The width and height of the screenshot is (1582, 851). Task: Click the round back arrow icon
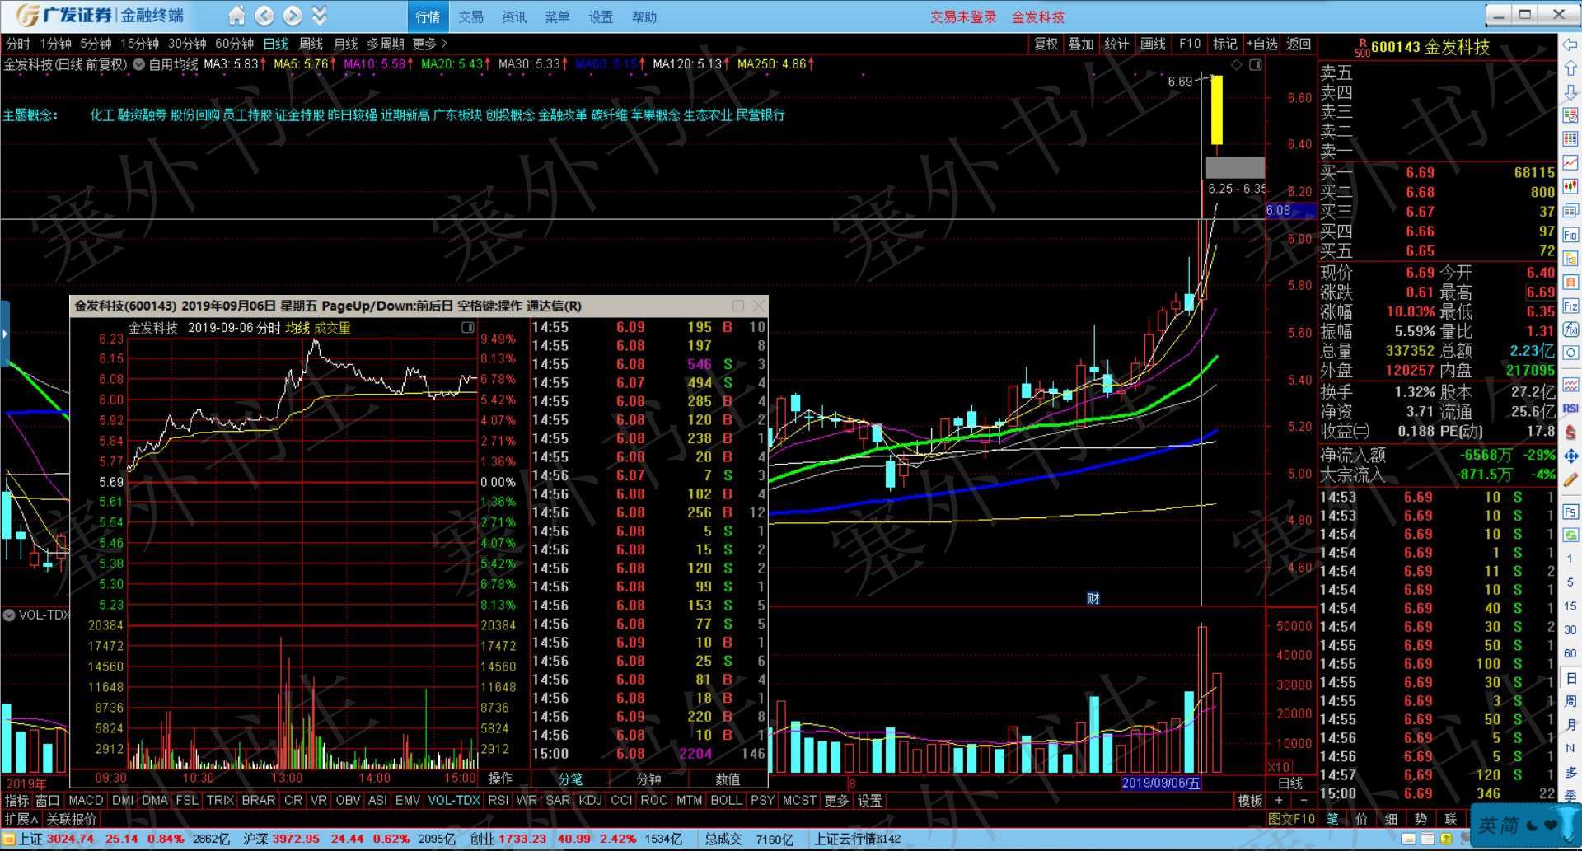(264, 16)
